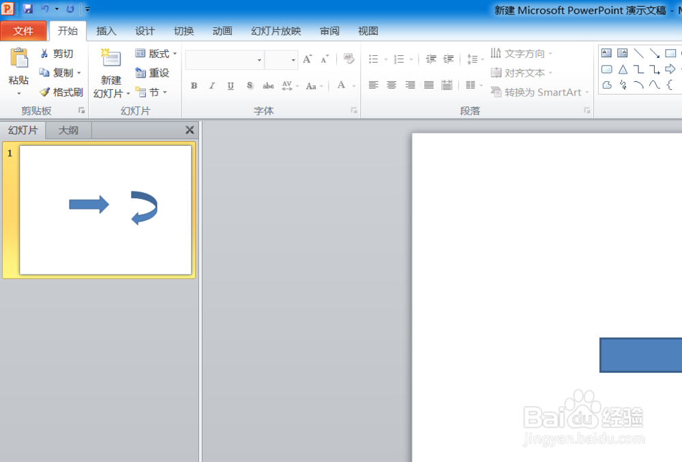
Task: Click 剪切 (Cut) button
Action: tap(57, 53)
